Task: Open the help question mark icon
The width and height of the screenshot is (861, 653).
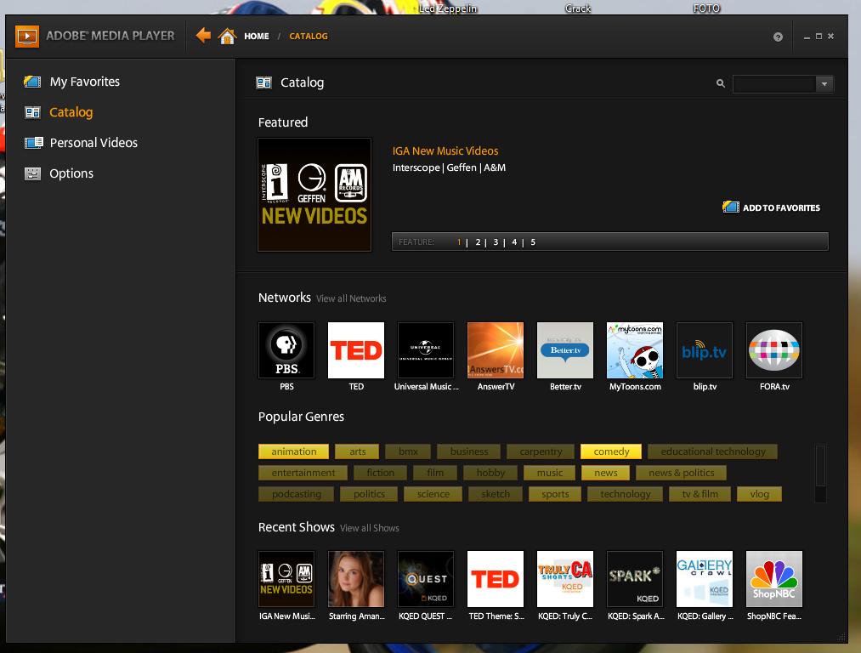Action: point(778,37)
